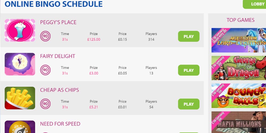Click the 90-ball badge for Fairy Delight

tap(45, 70)
